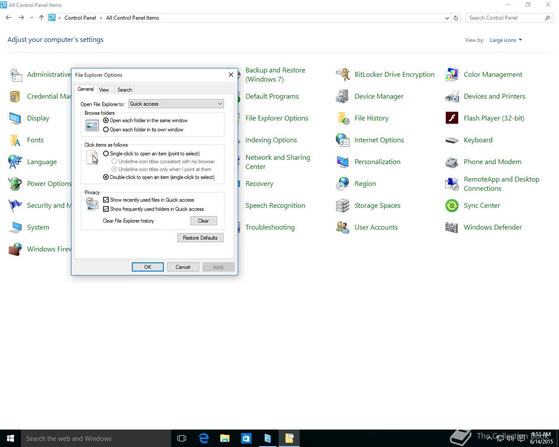Confirm dialog with OK button
559x447 pixels.
click(x=148, y=267)
